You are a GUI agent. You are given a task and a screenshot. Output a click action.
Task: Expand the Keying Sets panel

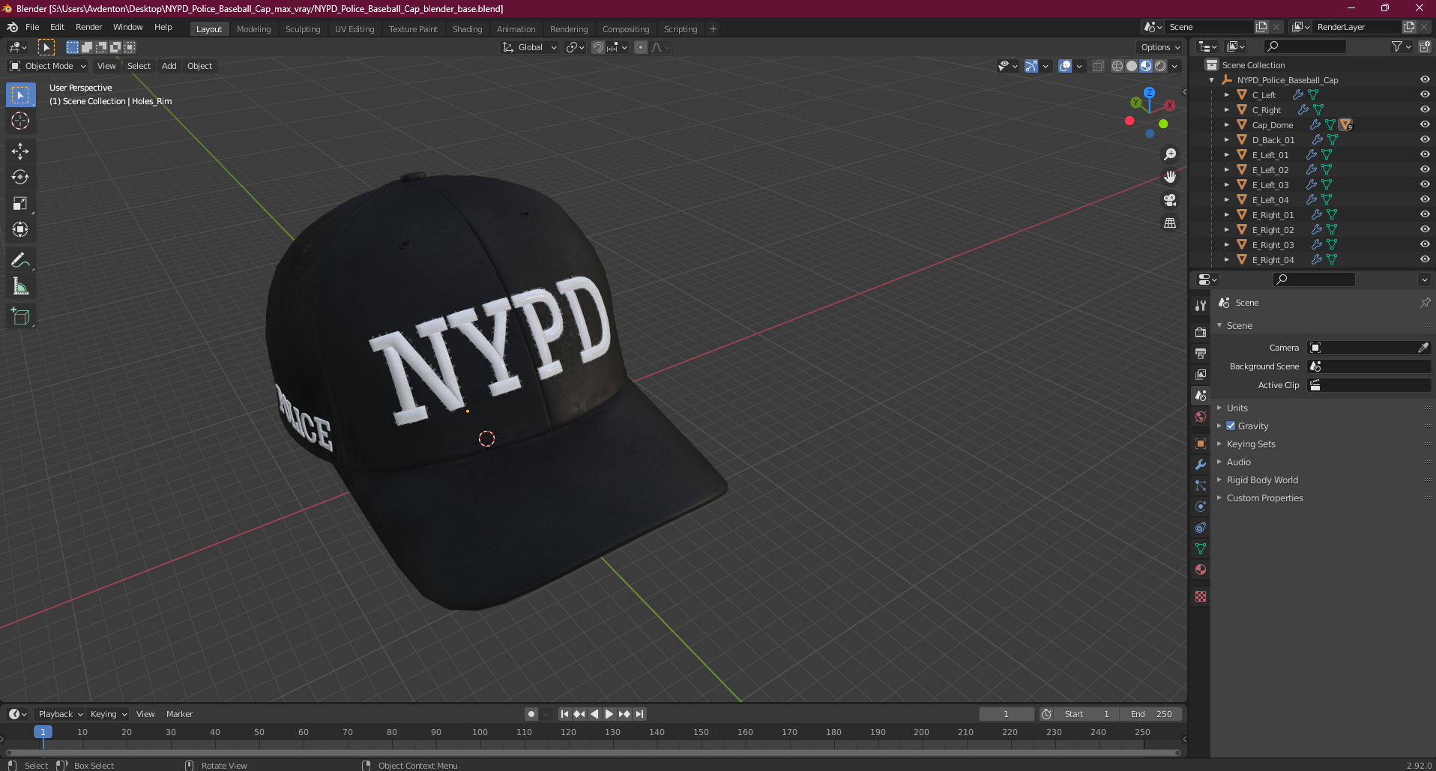pos(1250,444)
